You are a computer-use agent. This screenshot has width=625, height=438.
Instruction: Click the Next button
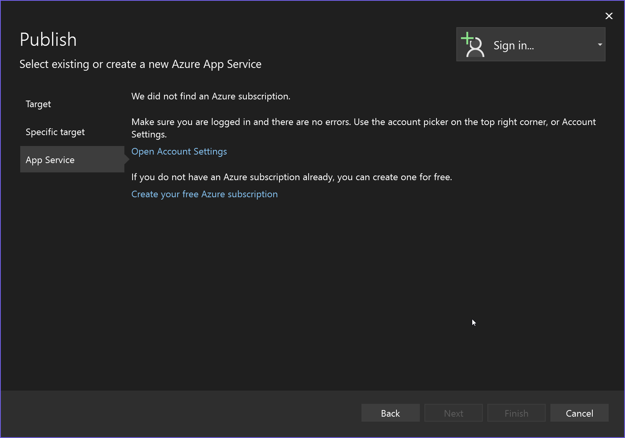(x=453, y=413)
